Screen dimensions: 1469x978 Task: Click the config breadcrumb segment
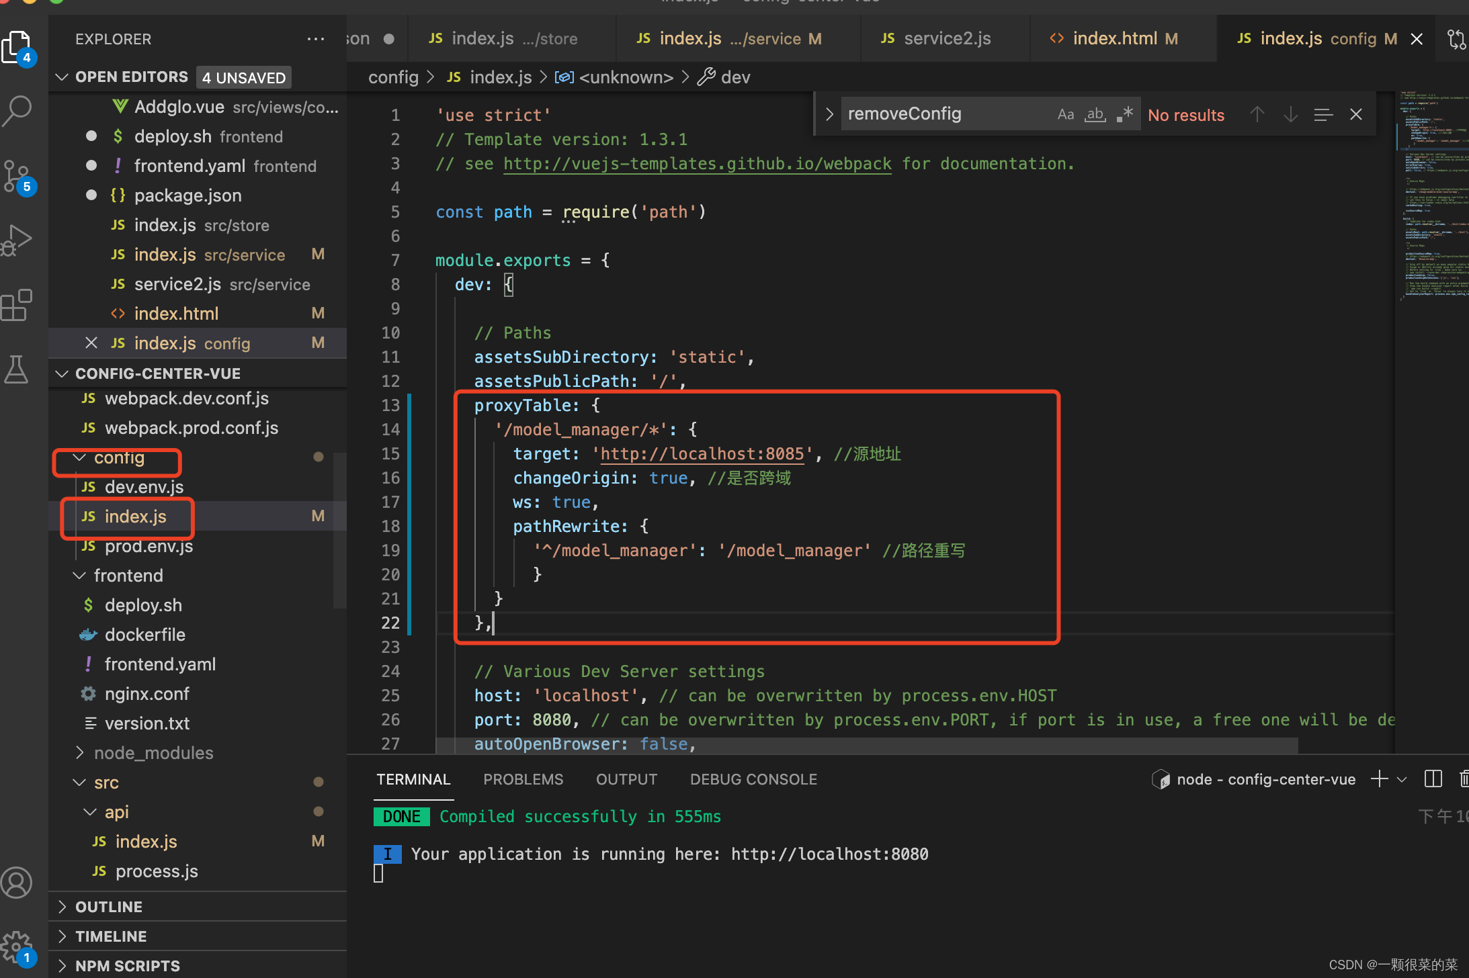(x=393, y=77)
